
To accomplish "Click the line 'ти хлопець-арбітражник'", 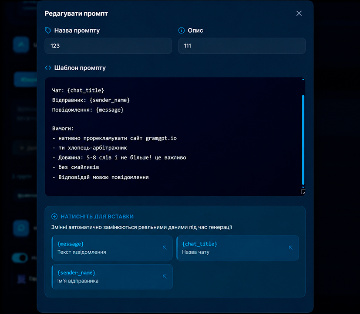I will tap(90, 148).
